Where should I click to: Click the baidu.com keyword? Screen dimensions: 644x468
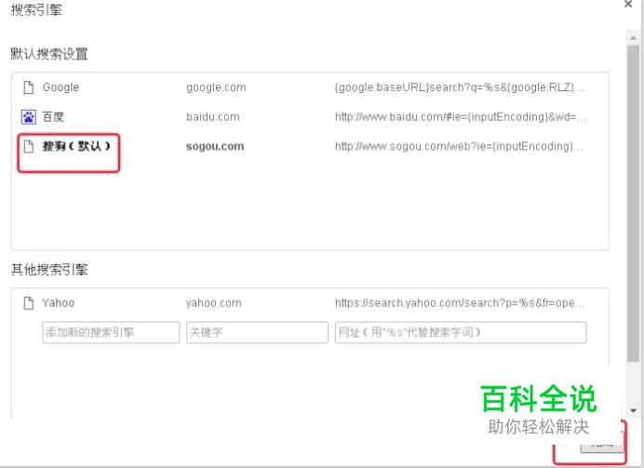tap(213, 117)
